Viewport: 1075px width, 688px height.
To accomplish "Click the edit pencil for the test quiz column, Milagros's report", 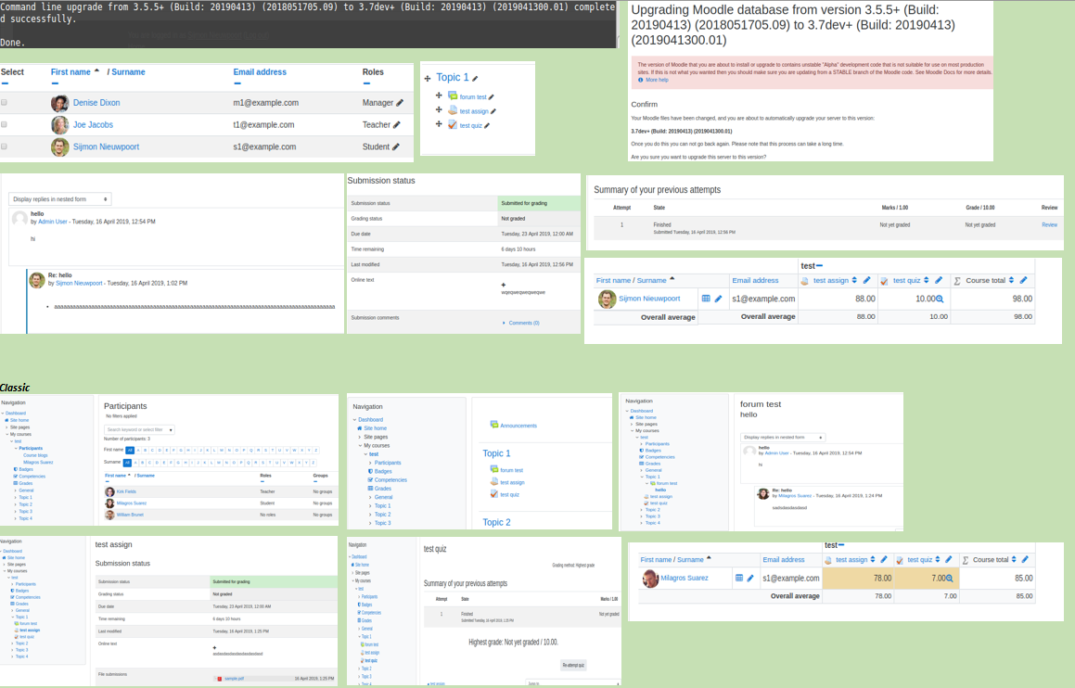I will click(949, 560).
